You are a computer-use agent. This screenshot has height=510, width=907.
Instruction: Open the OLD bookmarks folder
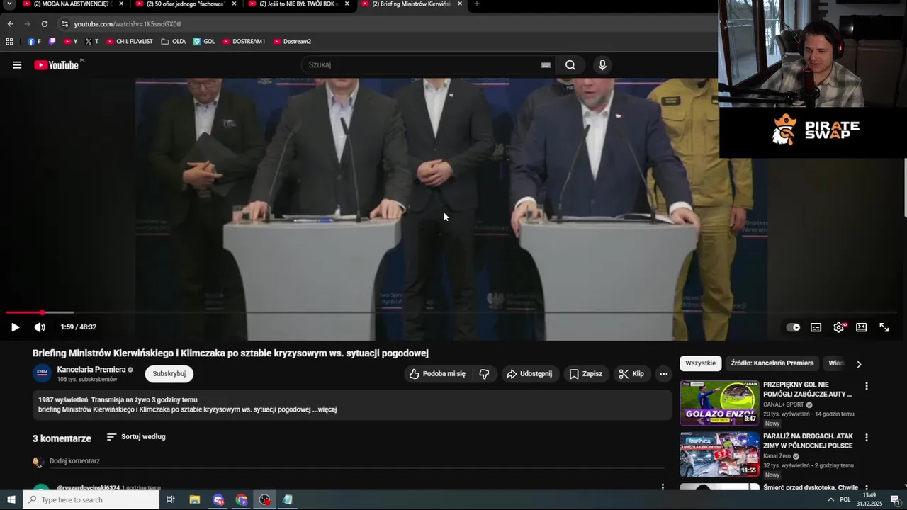pyautogui.click(x=174, y=42)
